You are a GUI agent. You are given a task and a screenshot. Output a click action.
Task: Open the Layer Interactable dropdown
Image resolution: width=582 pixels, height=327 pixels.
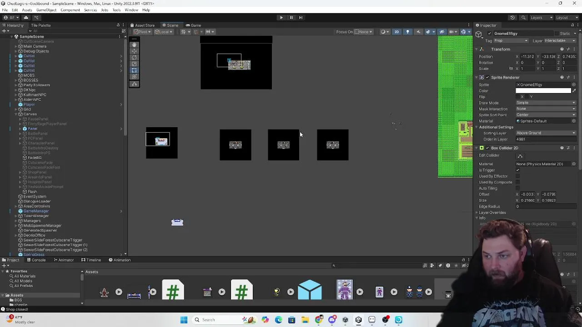pos(560,41)
